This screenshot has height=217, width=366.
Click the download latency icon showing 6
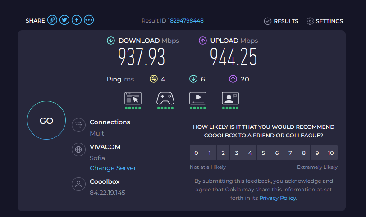pyautogui.click(x=193, y=79)
